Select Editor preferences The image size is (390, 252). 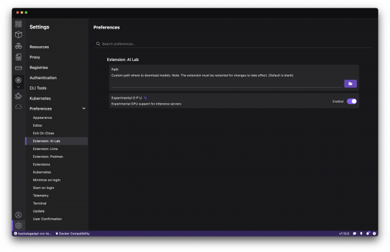[38, 125]
